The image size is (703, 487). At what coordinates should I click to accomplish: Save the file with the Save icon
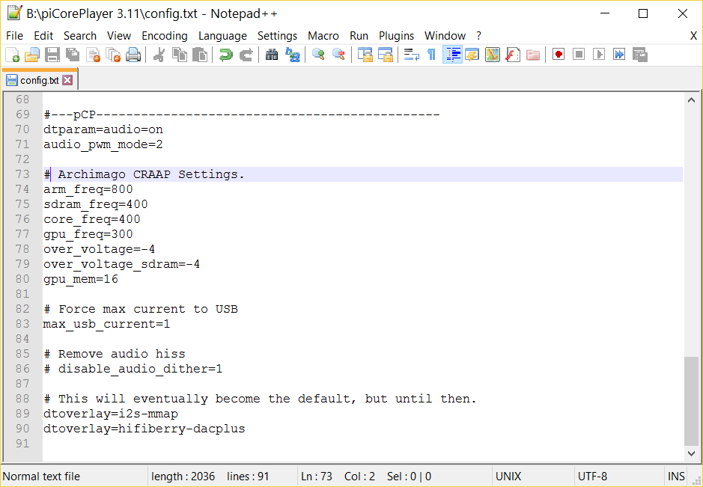(x=52, y=55)
